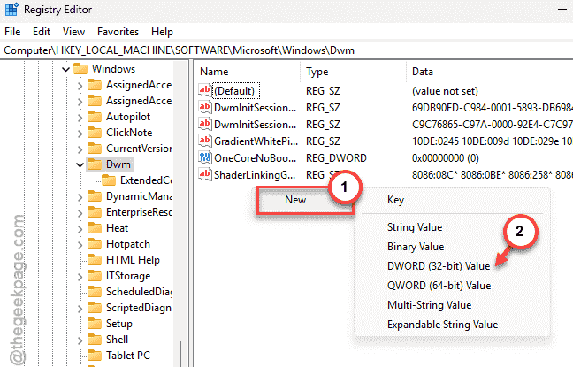The height and width of the screenshot is (367, 573).
Task: Click the (value not set) data cell
Action: pos(445,91)
